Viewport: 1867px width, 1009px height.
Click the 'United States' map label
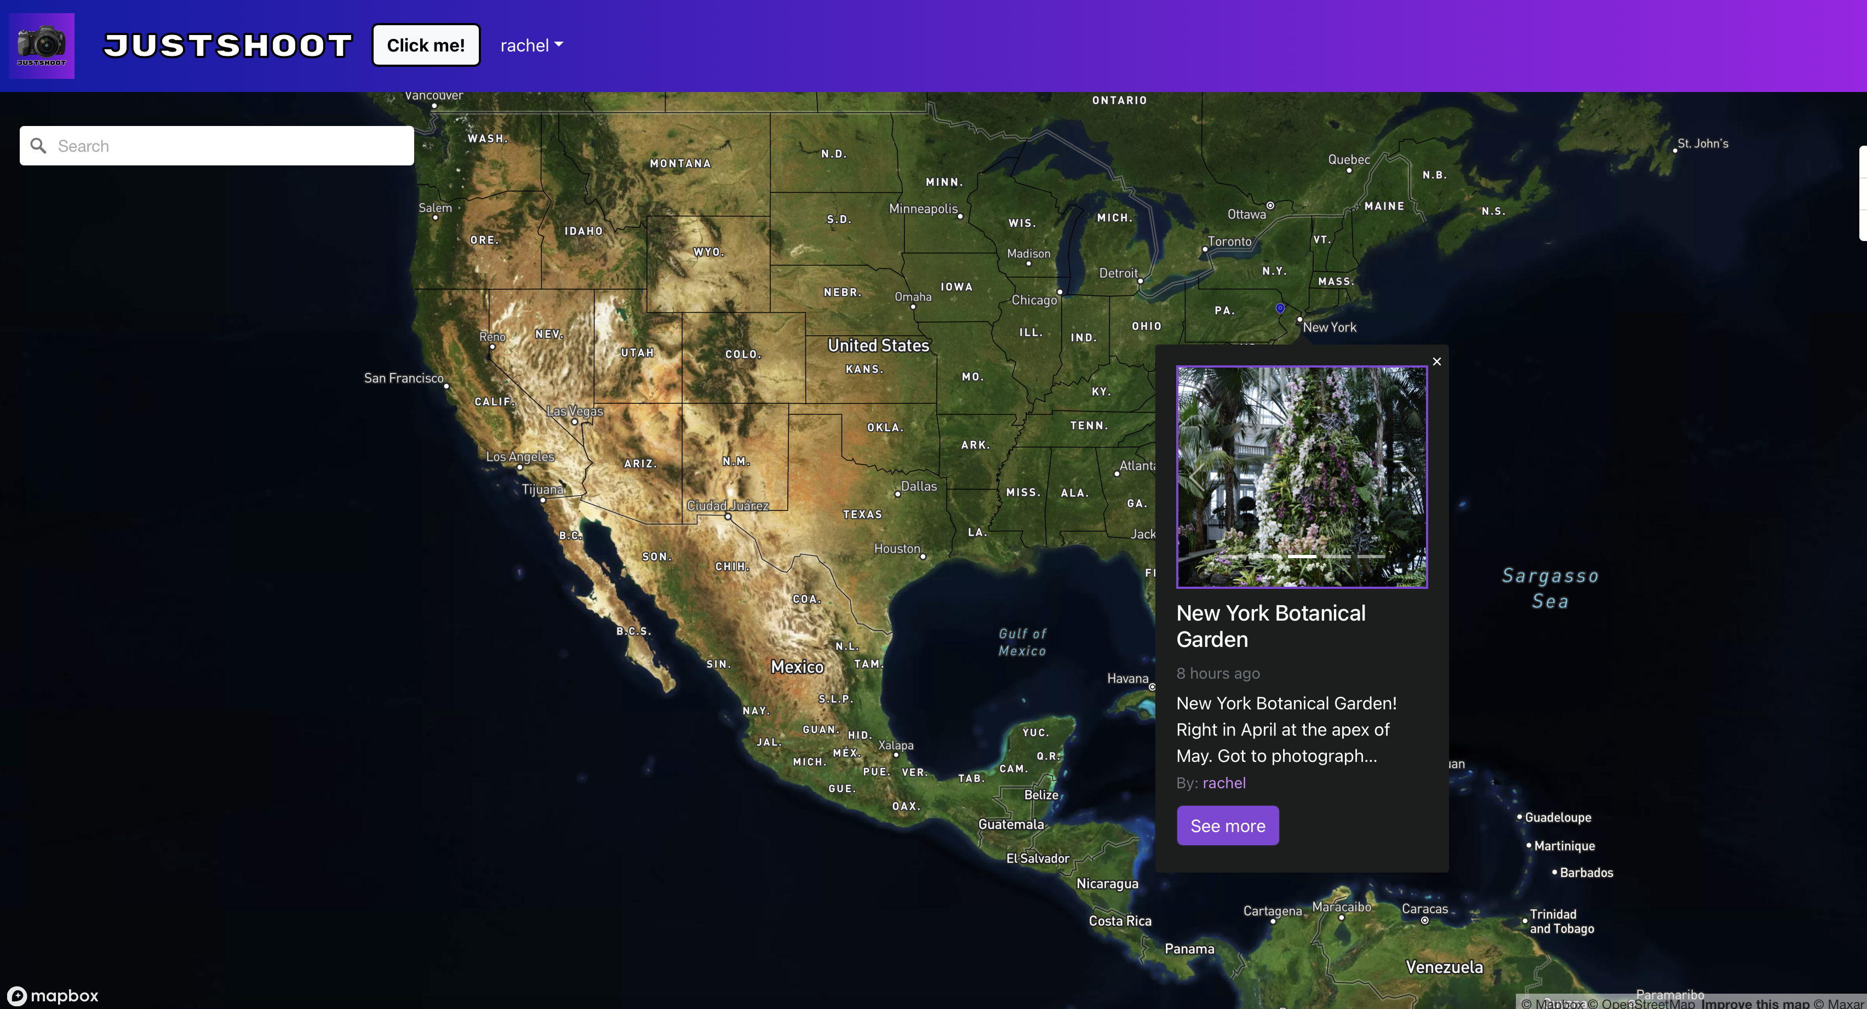[x=878, y=346]
